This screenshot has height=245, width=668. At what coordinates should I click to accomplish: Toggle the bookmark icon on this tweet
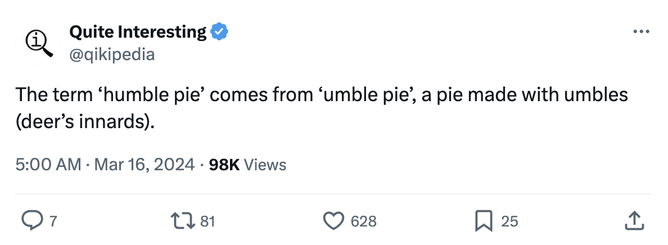(483, 221)
